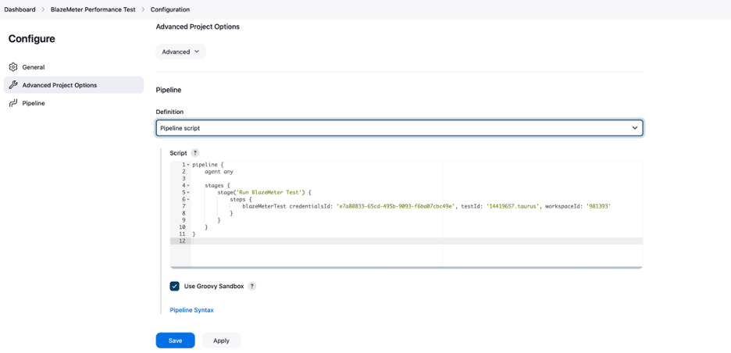
Task: Collapse the stages block fold arrow on line 4
Action: [x=188, y=186]
